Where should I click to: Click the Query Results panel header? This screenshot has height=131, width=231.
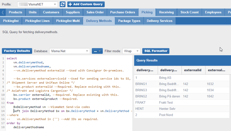pyautogui.click(x=183, y=60)
